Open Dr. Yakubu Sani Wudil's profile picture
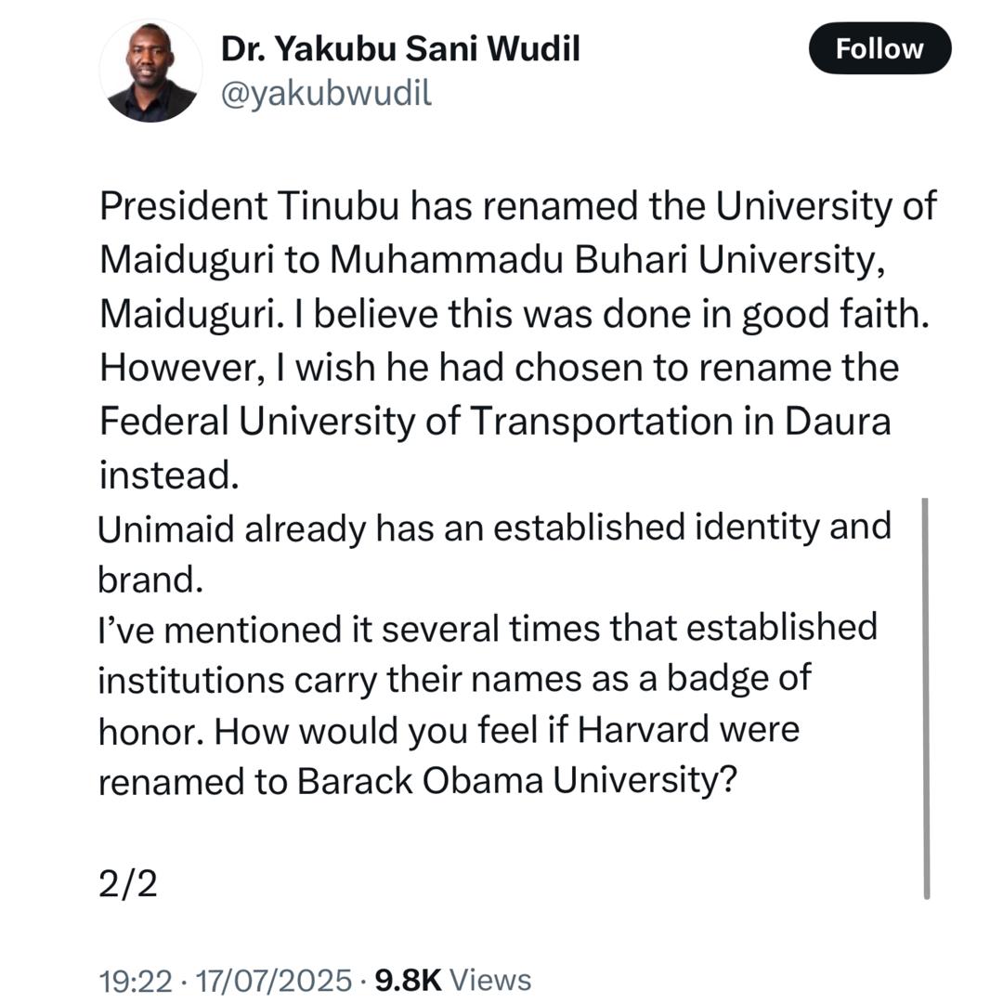Image resolution: width=1003 pixels, height=1003 pixels. pos(150,72)
